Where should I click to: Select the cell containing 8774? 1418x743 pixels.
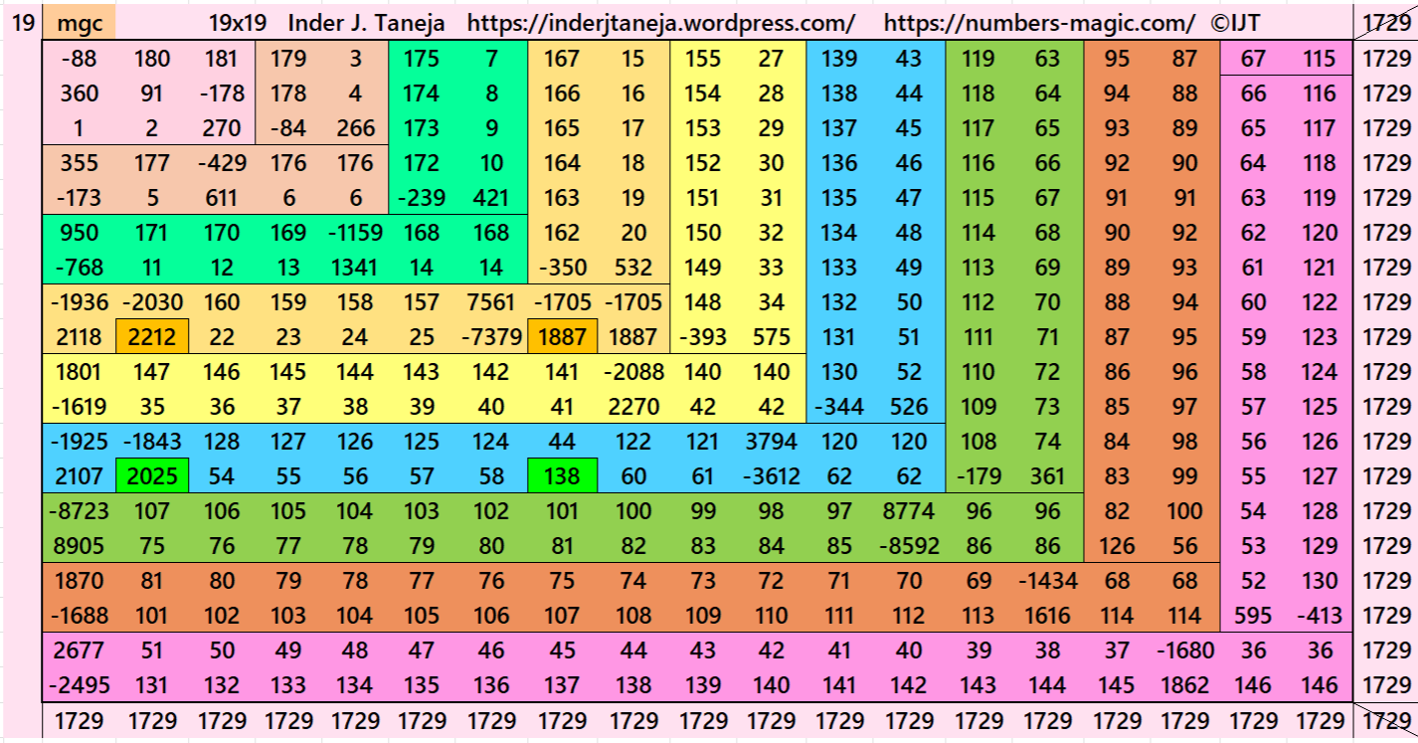coord(908,511)
